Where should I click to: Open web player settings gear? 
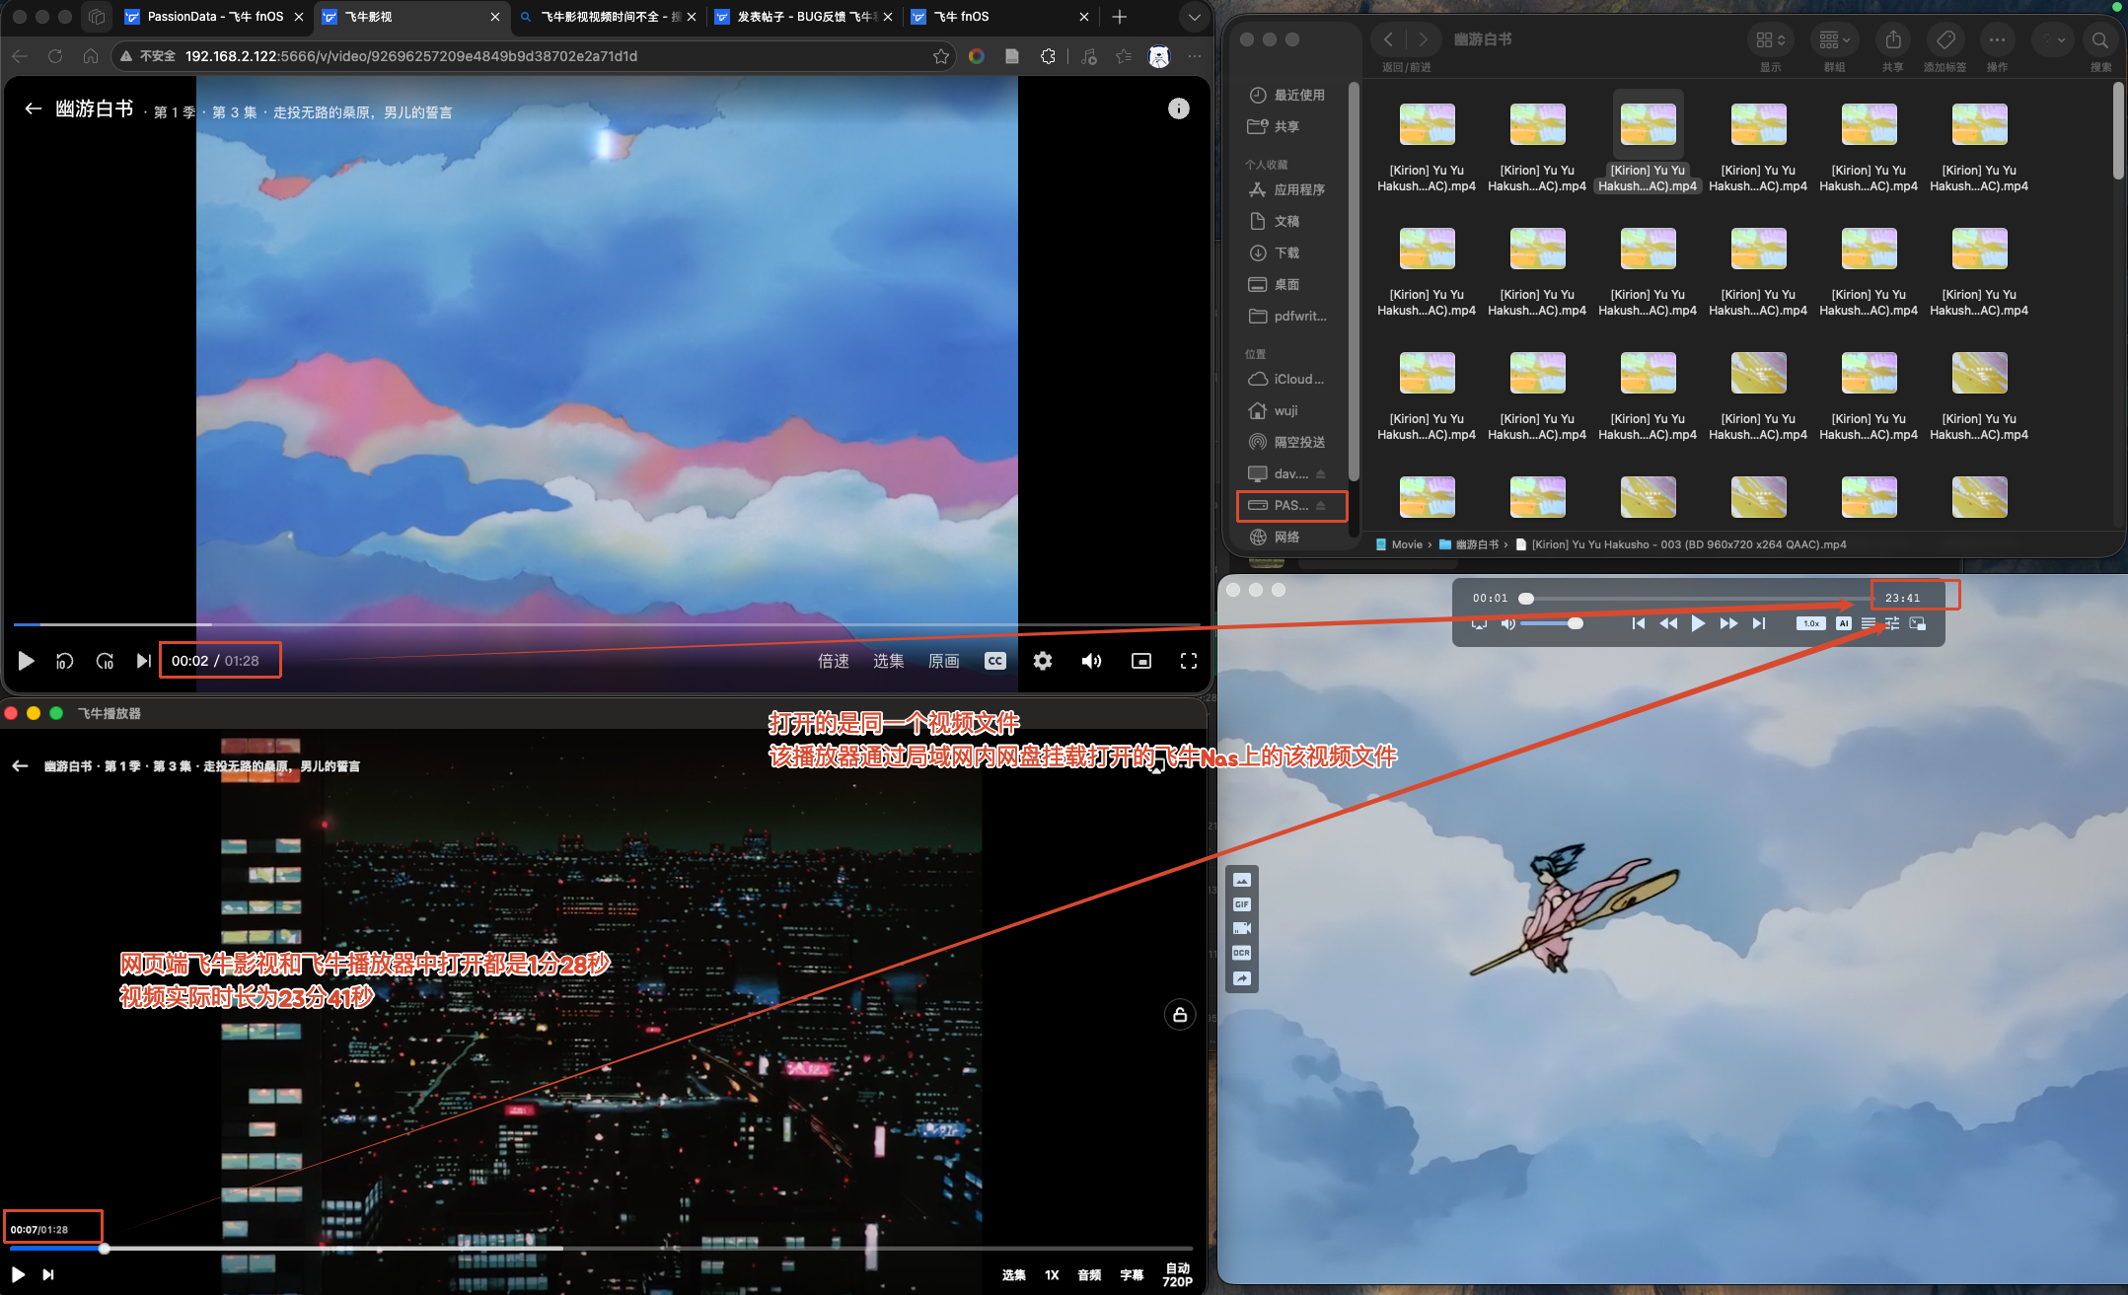(1043, 661)
